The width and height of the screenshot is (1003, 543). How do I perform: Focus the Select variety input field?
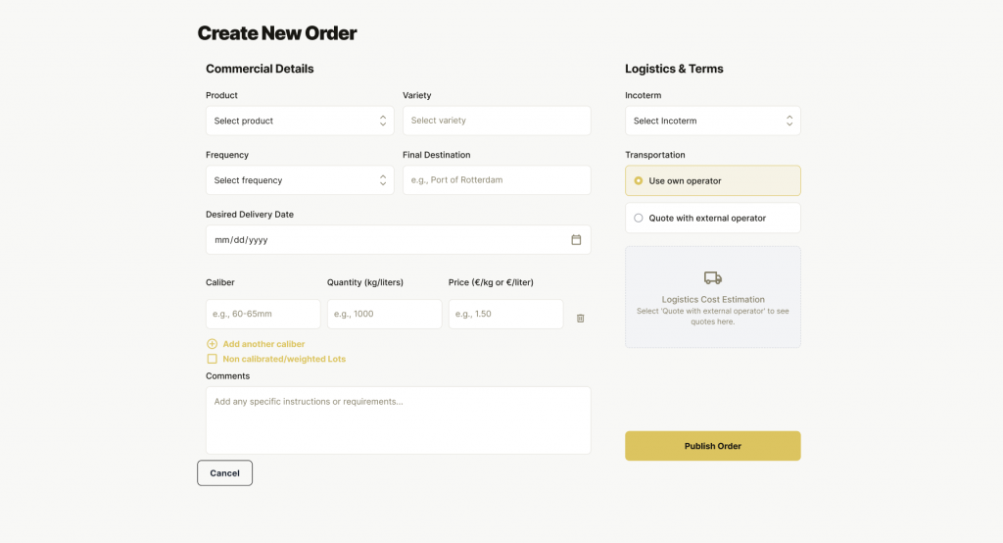(x=496, y=121)
